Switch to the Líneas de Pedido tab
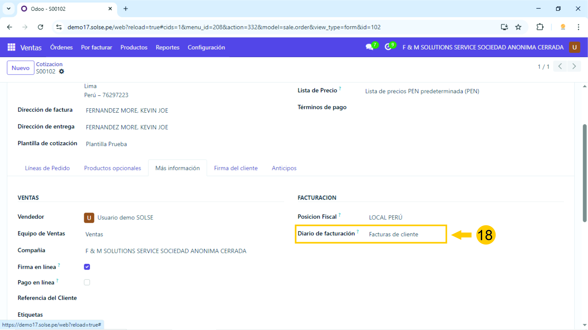 pyautogui.click(x=47, y=168)
